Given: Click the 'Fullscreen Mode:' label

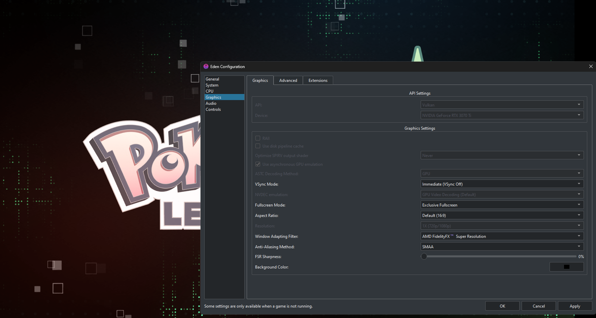Looking at the screenshot, I should pyautogui.click(x=270, y=205).
